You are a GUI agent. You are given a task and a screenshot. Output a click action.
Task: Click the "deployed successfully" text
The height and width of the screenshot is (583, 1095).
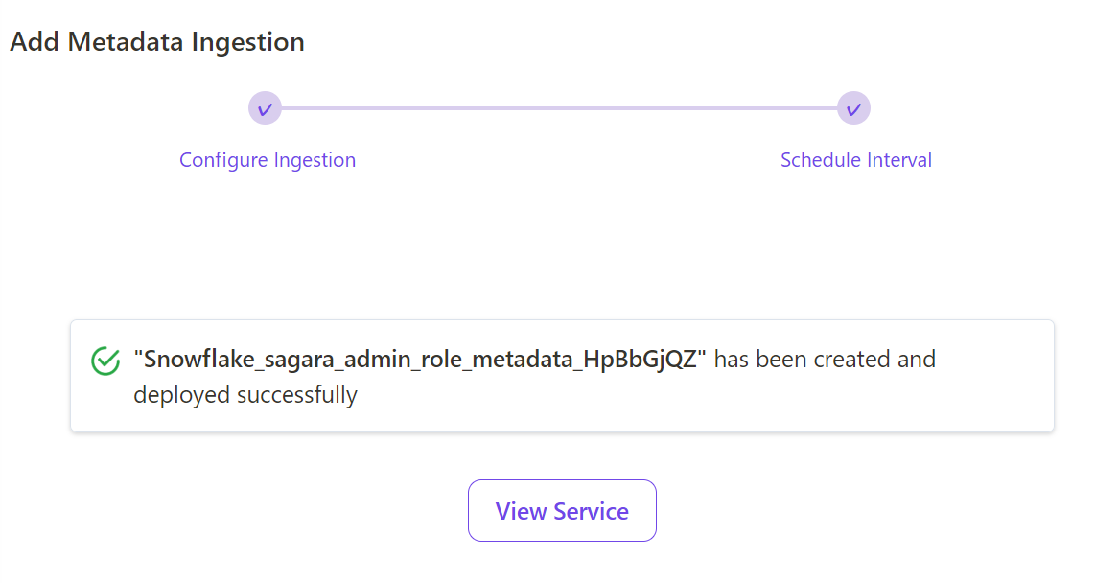245,394
